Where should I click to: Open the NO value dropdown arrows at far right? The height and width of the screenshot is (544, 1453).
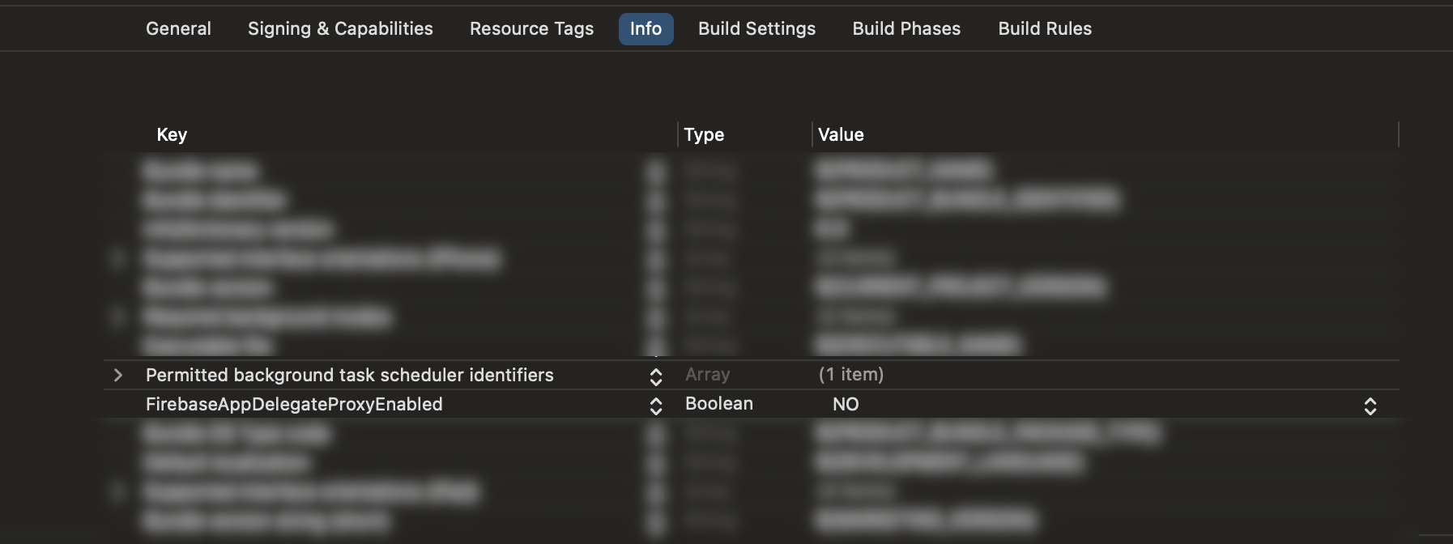point(1370,406)
